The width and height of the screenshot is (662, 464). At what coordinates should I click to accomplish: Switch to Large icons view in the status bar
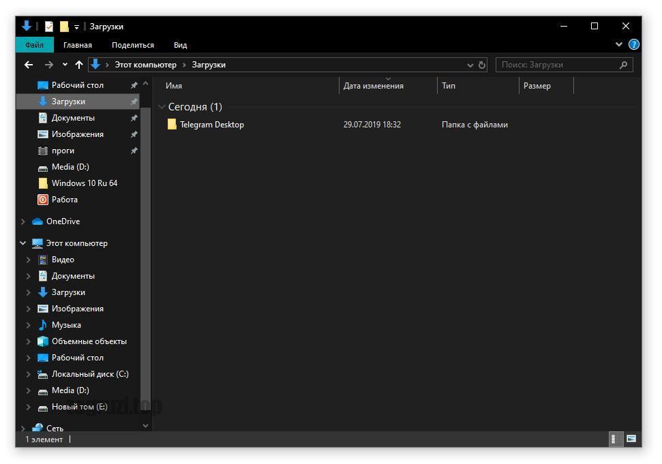click(631, 439)
